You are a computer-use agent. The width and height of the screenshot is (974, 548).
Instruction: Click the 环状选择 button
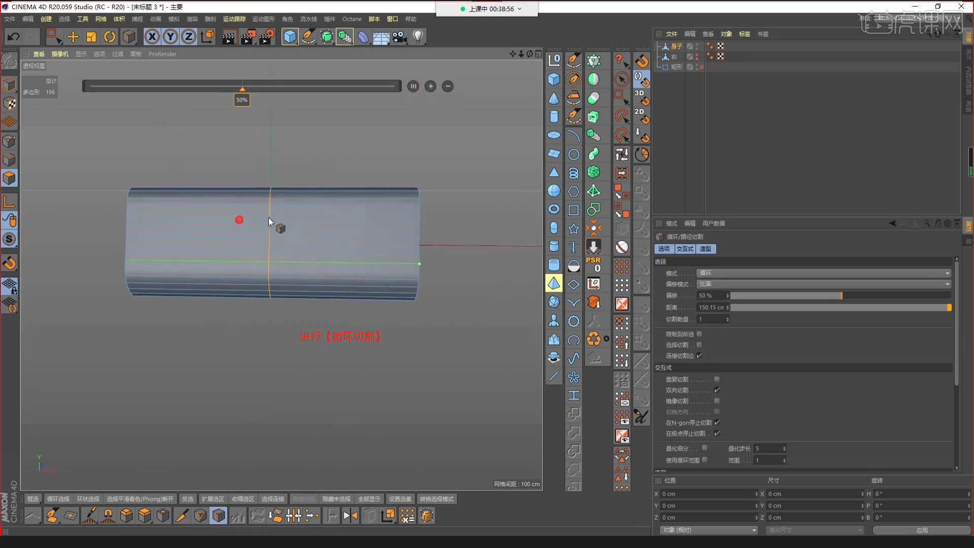tap(88, 499)
